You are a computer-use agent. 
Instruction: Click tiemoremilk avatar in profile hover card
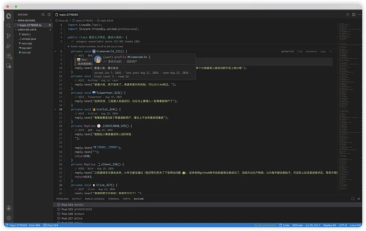[98, 59]
